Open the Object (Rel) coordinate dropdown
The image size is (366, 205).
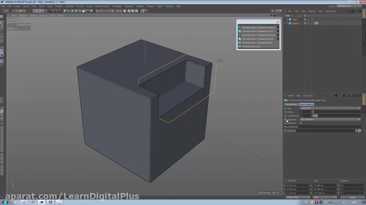[x=298, y=197]
